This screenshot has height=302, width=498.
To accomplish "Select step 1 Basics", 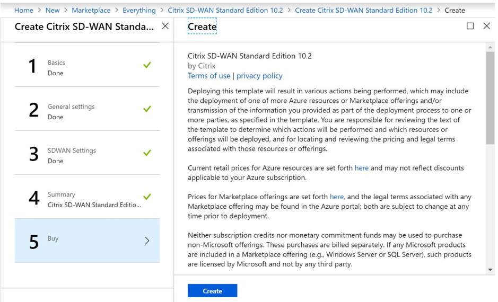I will point(87,65).
